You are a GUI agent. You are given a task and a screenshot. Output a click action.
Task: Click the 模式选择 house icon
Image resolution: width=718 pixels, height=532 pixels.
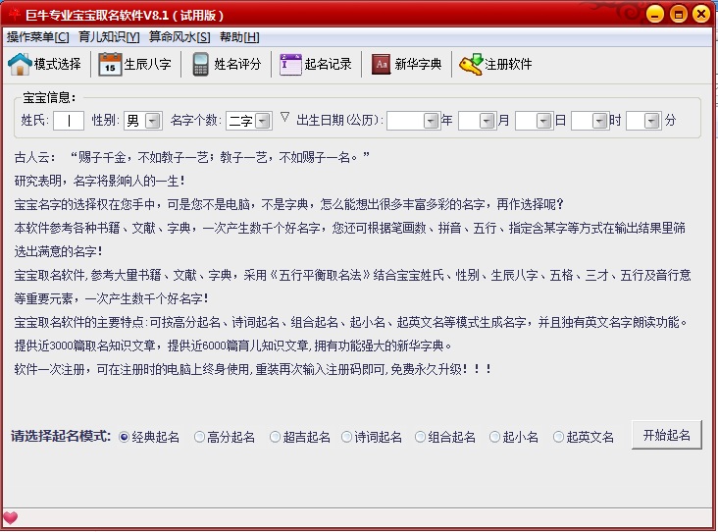point(20,65)
